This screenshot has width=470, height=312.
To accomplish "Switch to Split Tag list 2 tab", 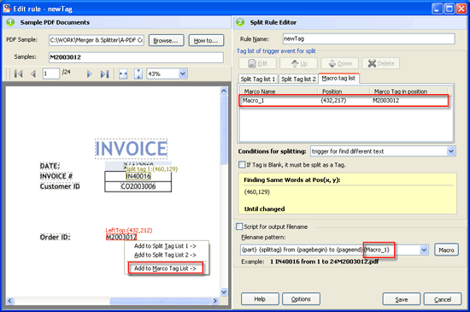I will (x=298, y=79).
